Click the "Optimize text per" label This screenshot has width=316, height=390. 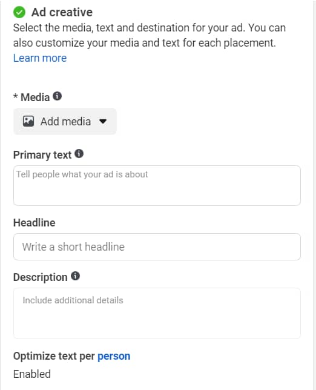pyautogui.click(x=54, y=356)
